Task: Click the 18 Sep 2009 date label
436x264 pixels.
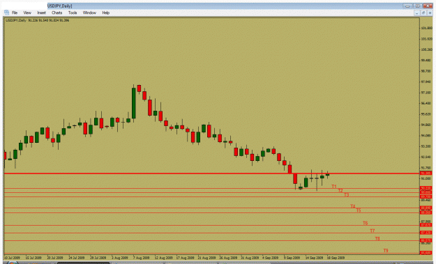Action: pyautogui.click(x=336, y=258)
